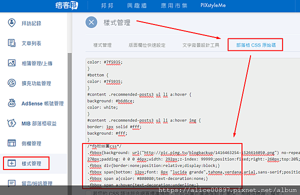Close the 樣式管理 panel with the X

[91, 22]
